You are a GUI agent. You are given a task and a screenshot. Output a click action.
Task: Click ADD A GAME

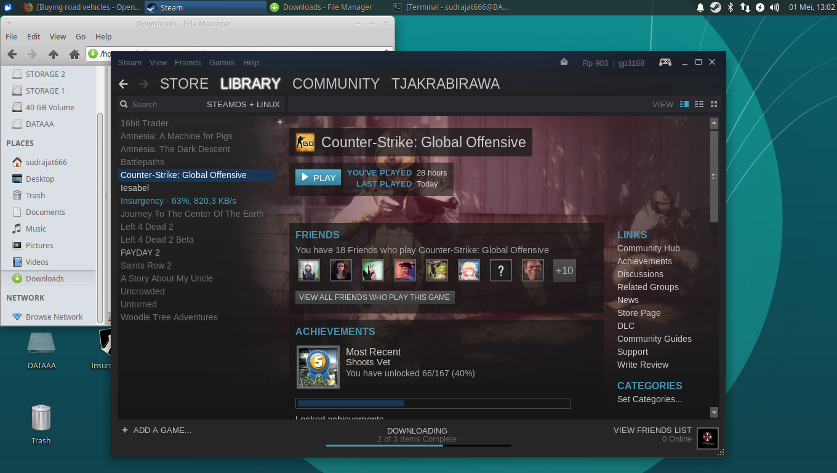pos(157,430)
